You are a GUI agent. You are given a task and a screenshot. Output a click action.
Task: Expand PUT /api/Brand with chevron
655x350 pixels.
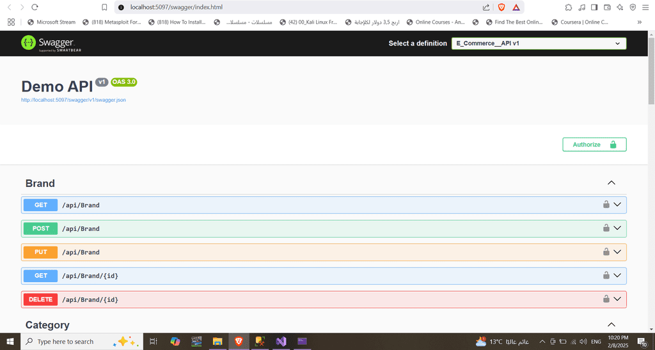pyautogui.click(x=617, y=252)
